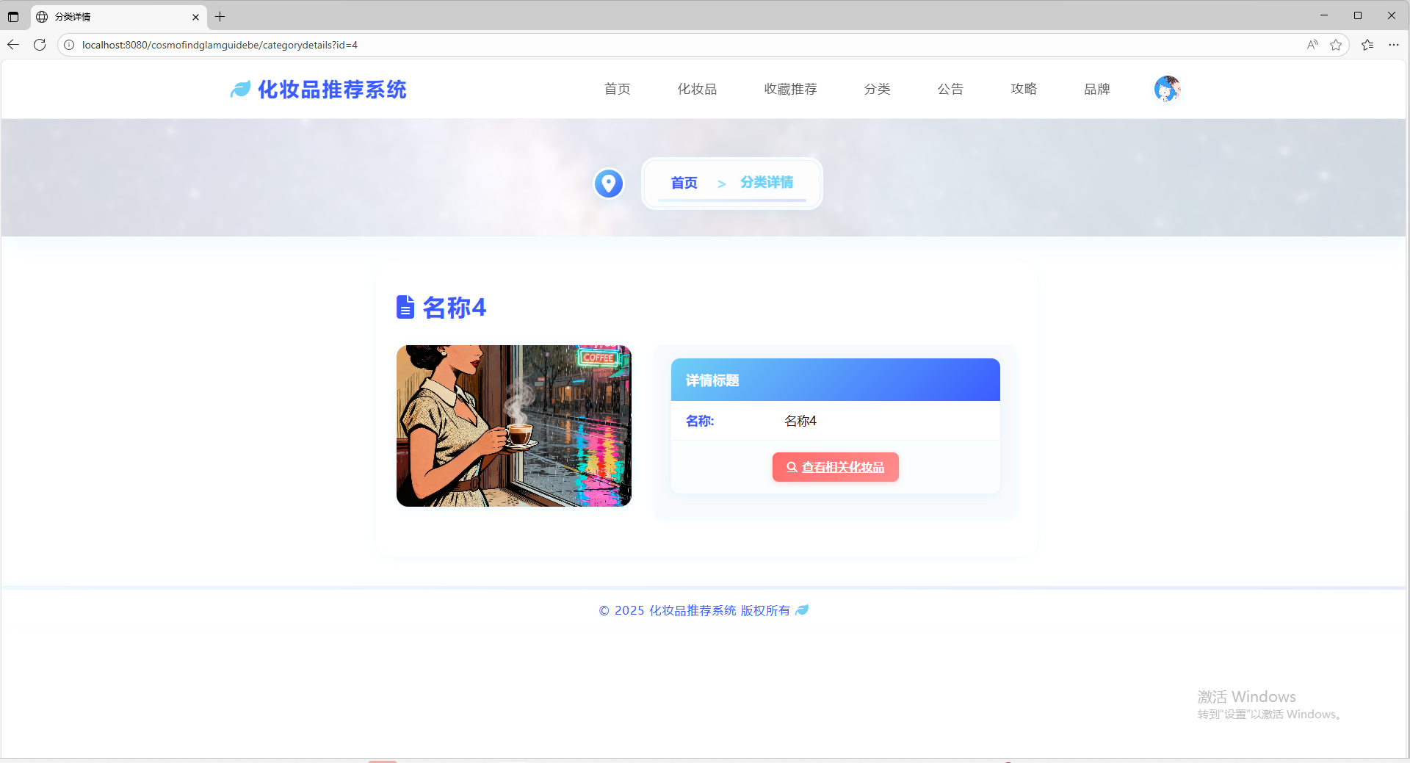Open 分类 in the navigation bar
The image size is (1410, 763).
click(x=877, y=89)
